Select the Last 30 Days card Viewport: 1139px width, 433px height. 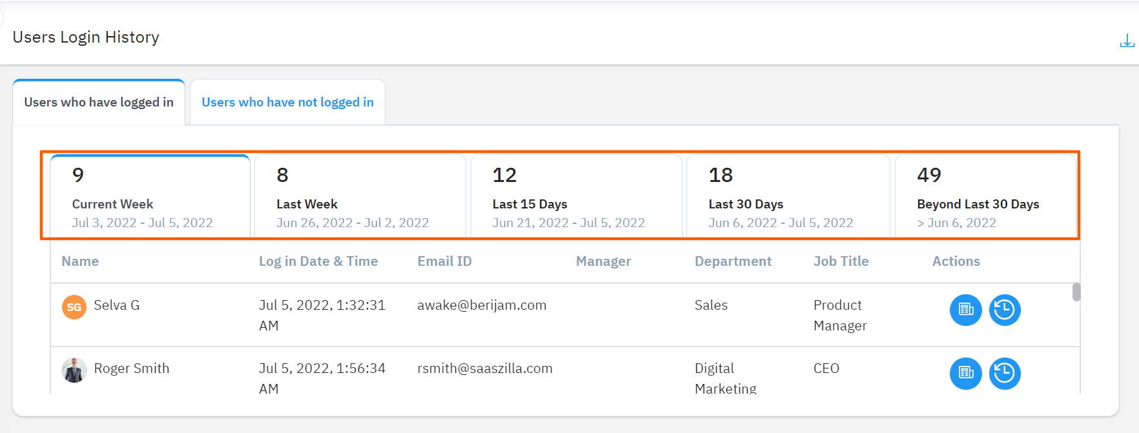pos(788,196)
